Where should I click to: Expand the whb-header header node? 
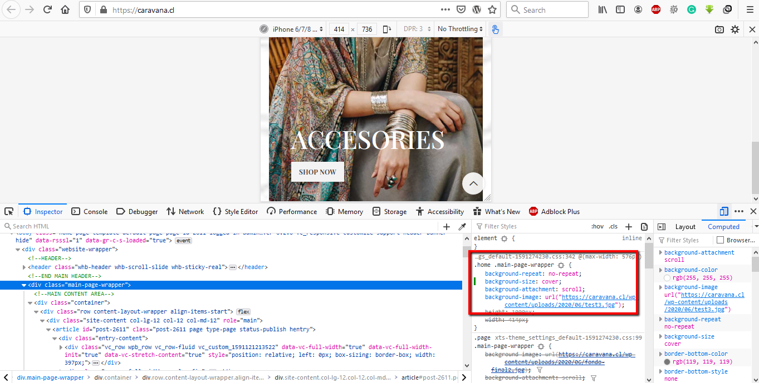(24, 267)
